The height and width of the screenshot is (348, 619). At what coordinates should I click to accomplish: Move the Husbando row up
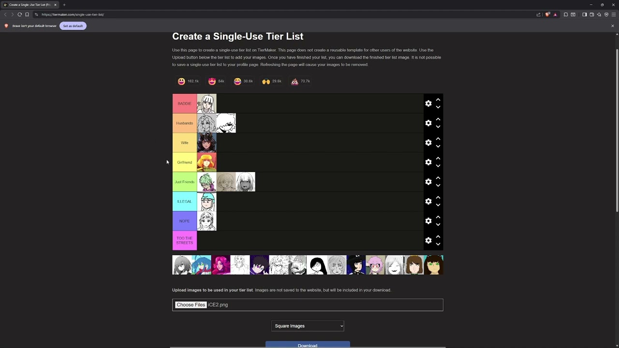[438, 119]
